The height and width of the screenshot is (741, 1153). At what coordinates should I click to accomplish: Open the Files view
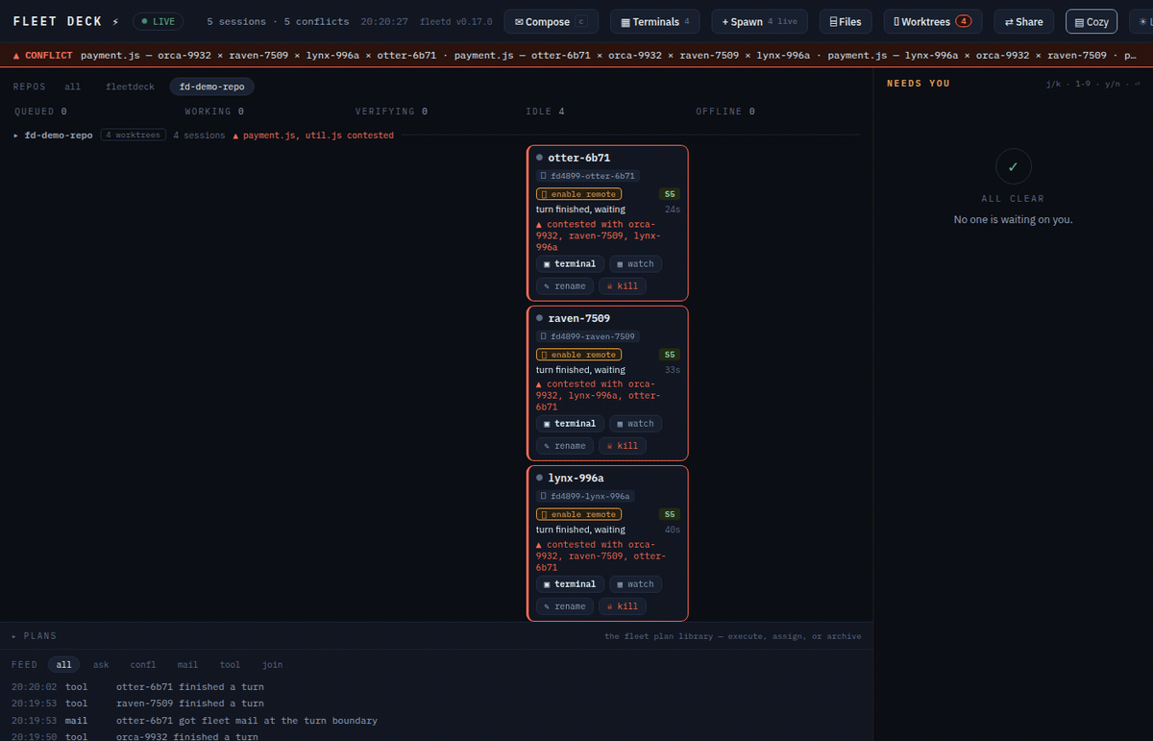point(846,21)
